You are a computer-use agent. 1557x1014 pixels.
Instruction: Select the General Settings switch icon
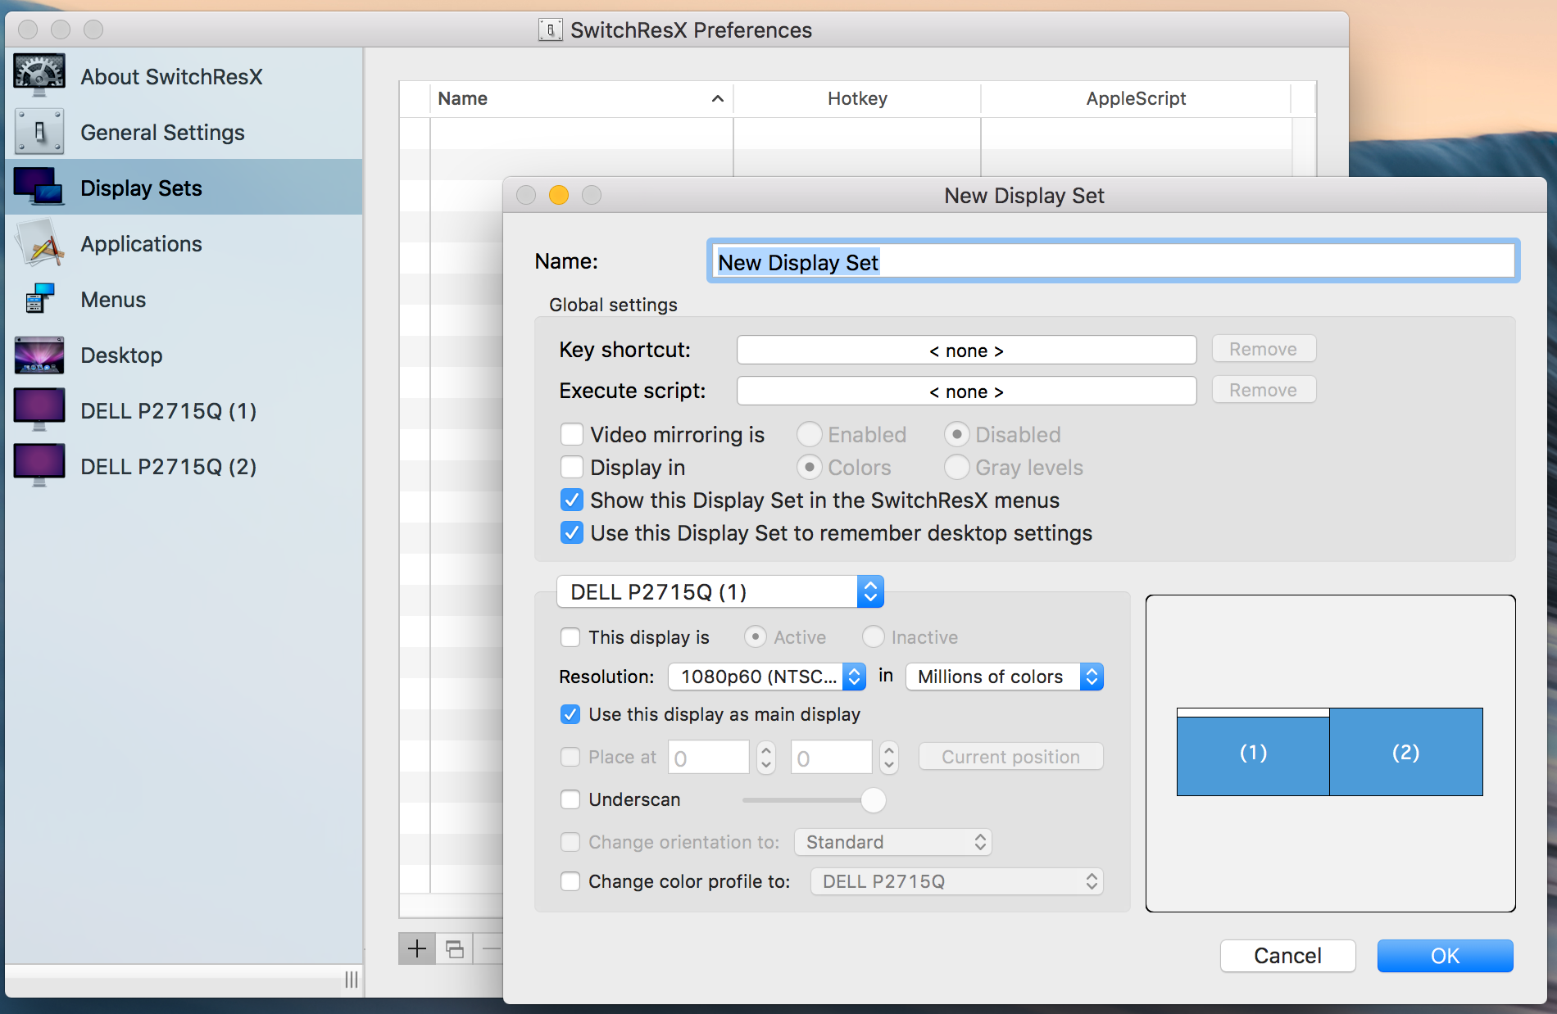click(39, 132)
